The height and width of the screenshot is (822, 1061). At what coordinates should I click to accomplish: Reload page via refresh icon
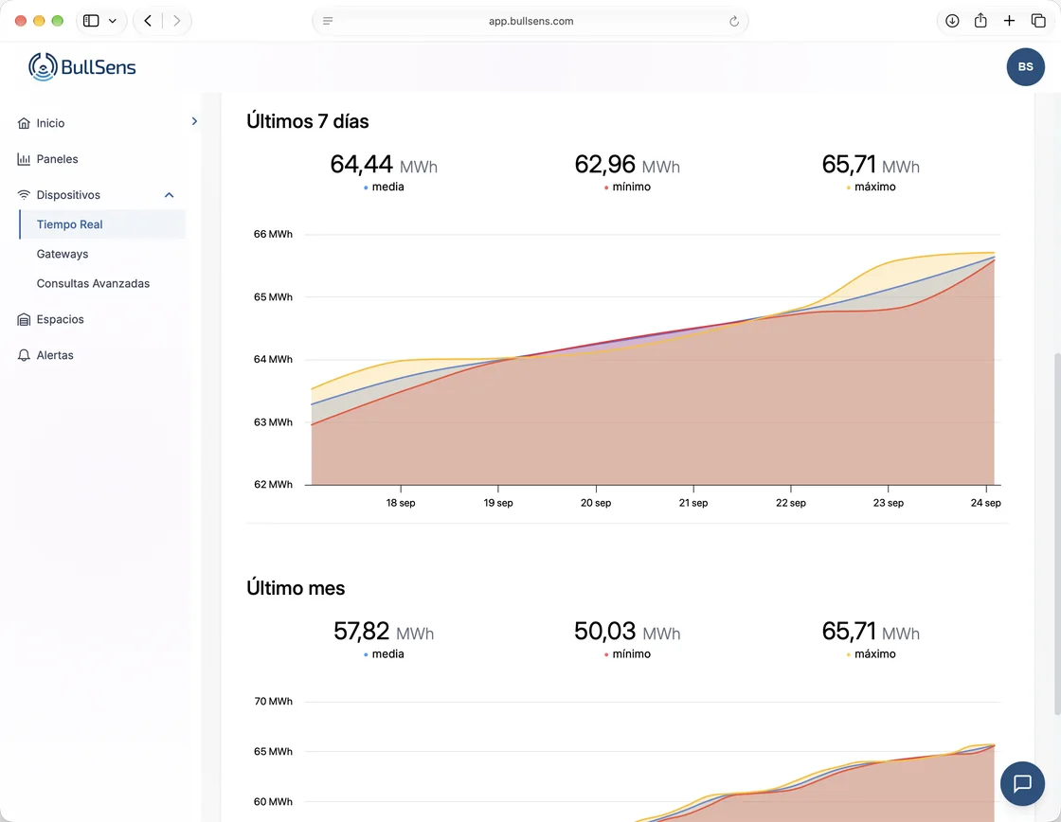733,21
